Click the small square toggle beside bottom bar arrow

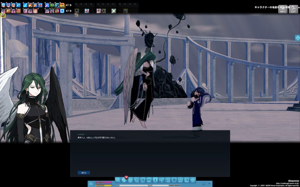pos(203,184)
